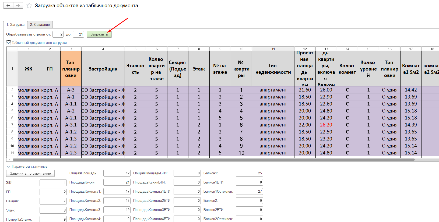
Task: Click the ПлощадьКомната3 field
Action: click(117, 210)
